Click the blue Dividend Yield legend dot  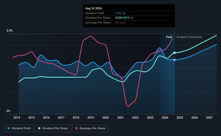(9, 128)
